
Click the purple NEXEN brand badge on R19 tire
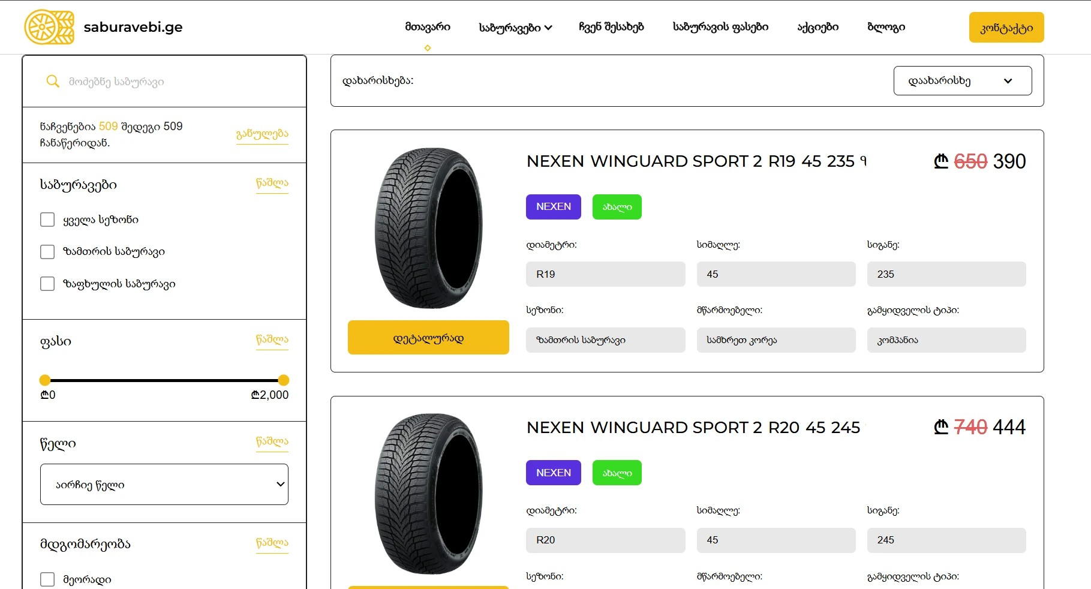tap(554, 207)
